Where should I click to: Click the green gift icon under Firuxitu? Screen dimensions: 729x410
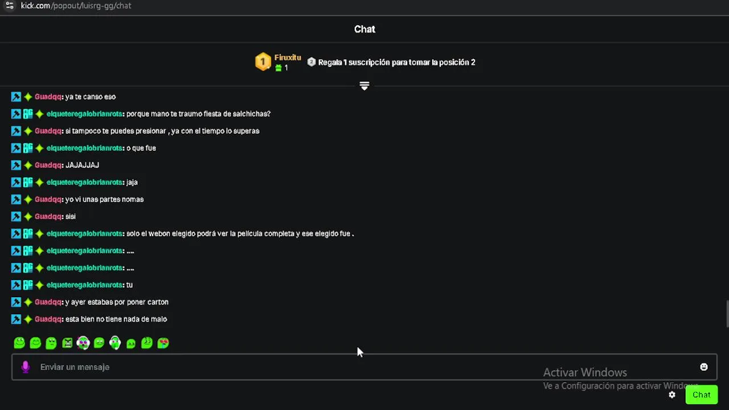(279, 68)
